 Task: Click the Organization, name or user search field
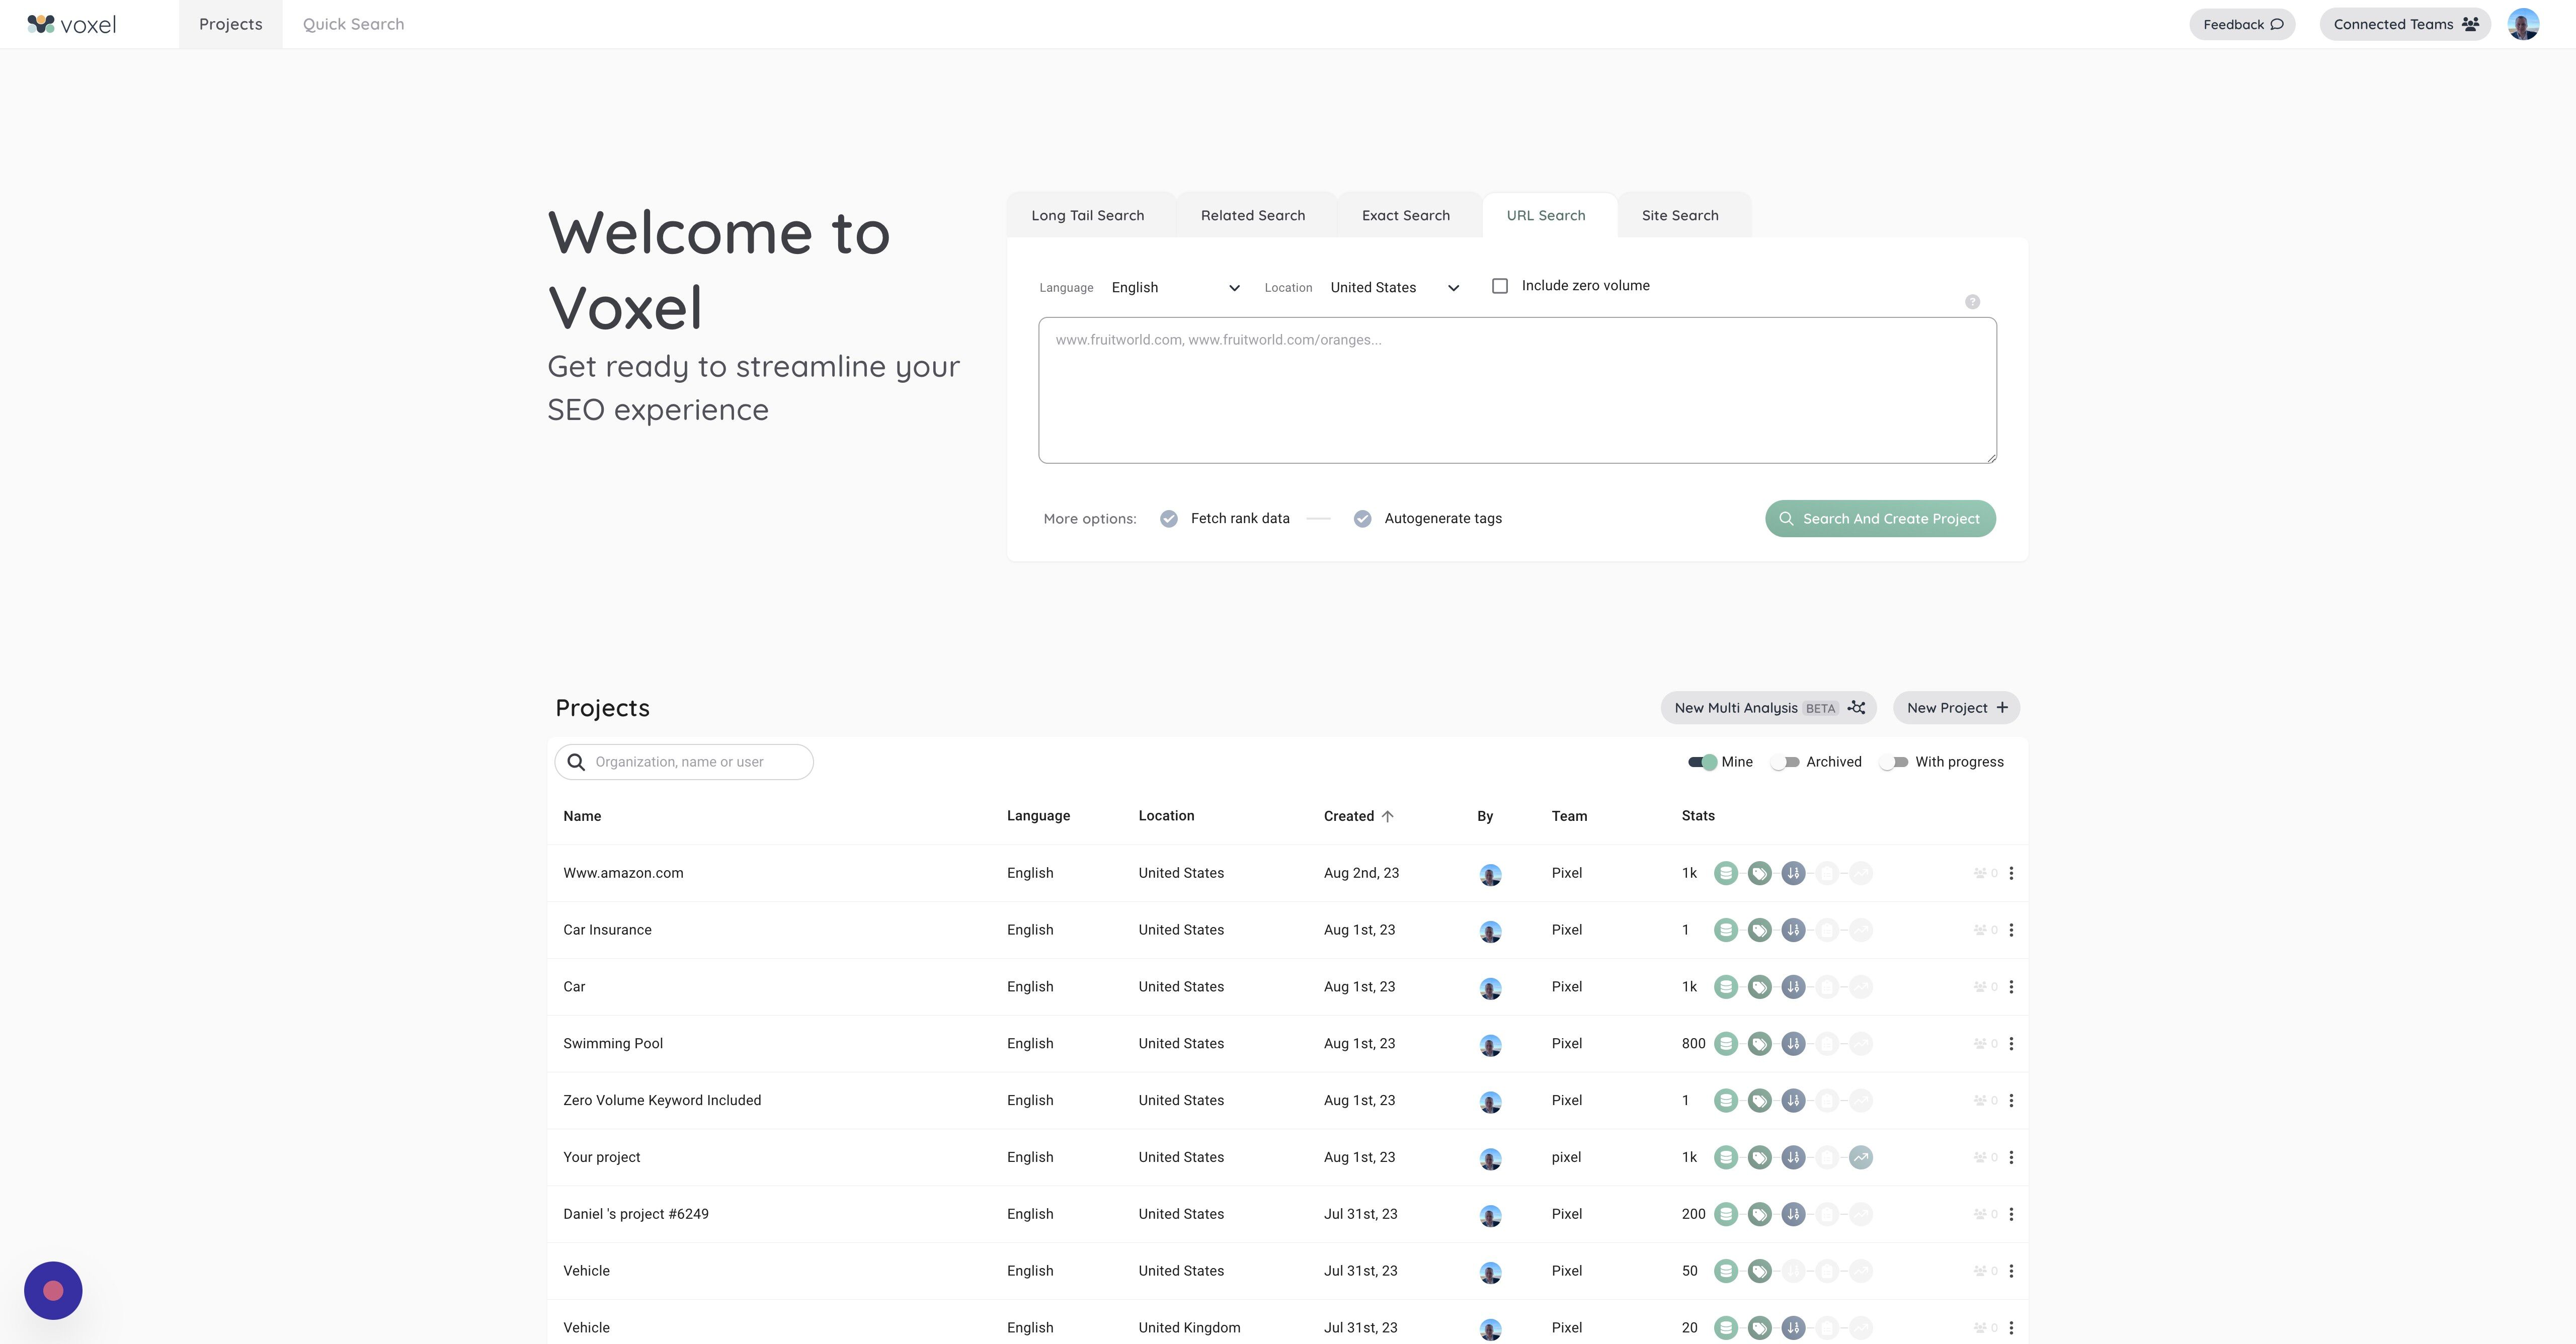tap(684, 762)
